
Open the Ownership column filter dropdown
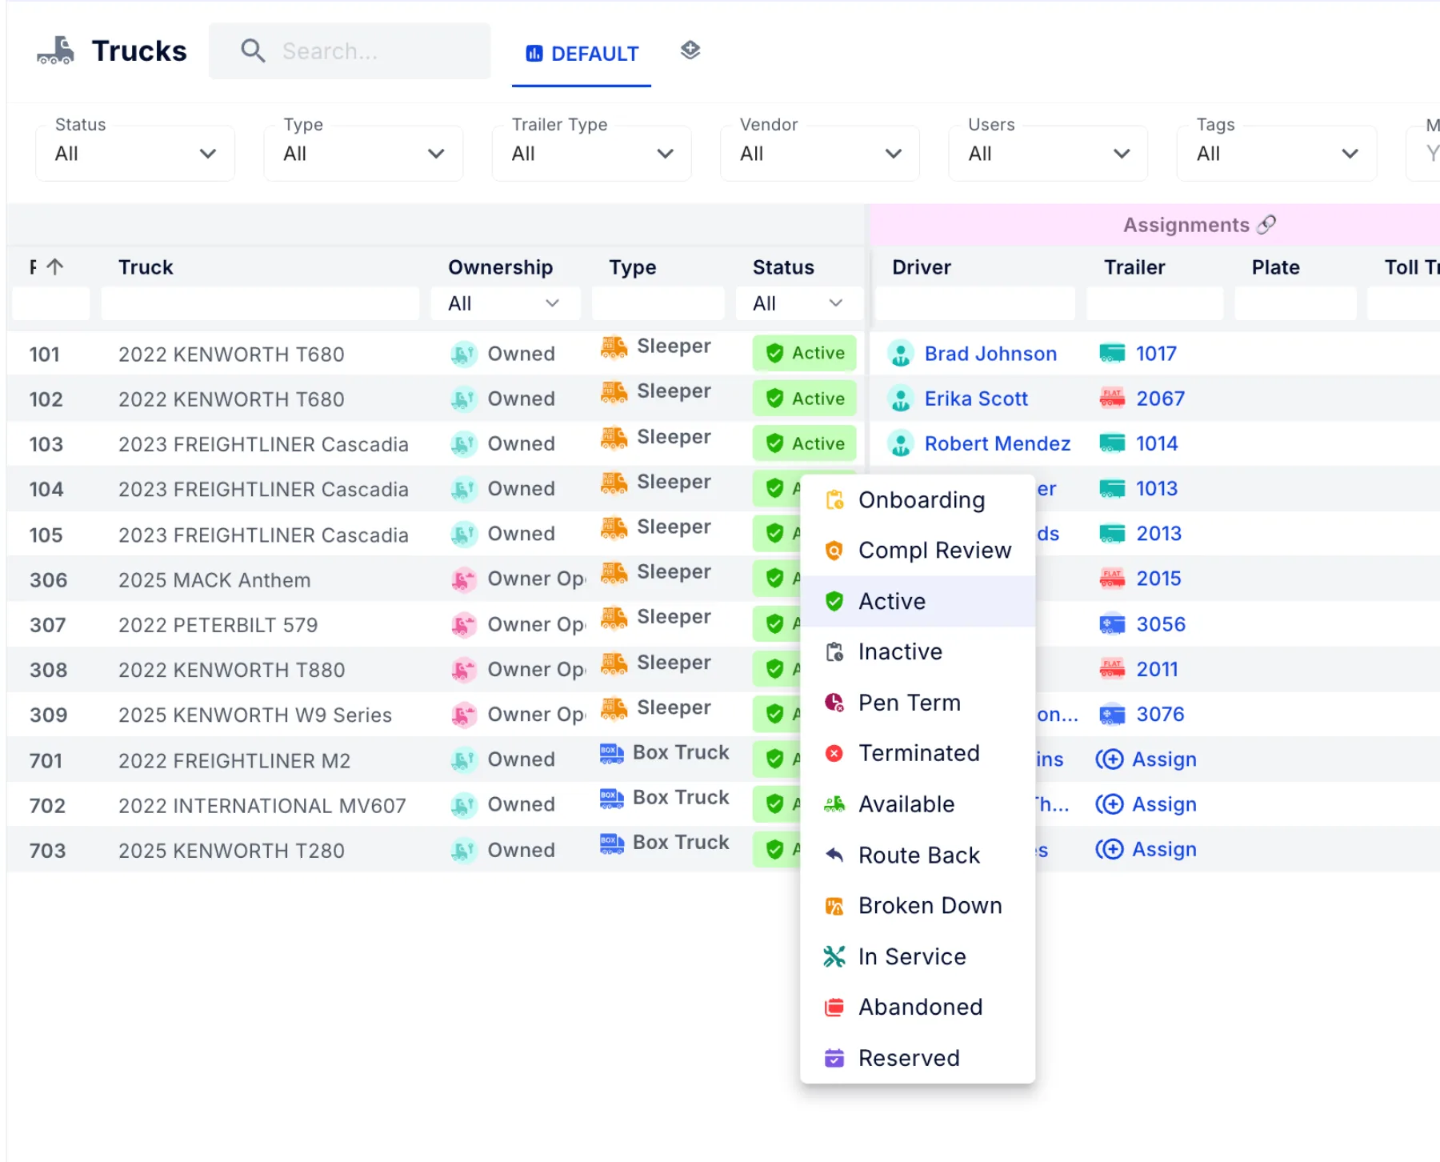(506, 303)
